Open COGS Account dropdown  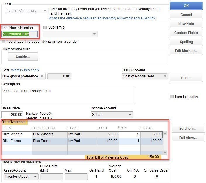tap(145, 76)
